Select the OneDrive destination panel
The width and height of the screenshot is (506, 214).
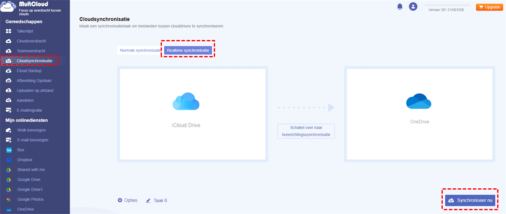[419, 114]
